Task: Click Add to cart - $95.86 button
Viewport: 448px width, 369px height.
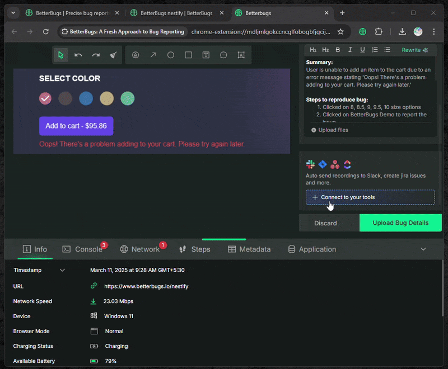Action: click(76, 126)
